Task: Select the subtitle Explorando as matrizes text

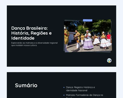Action: point(34,44)
